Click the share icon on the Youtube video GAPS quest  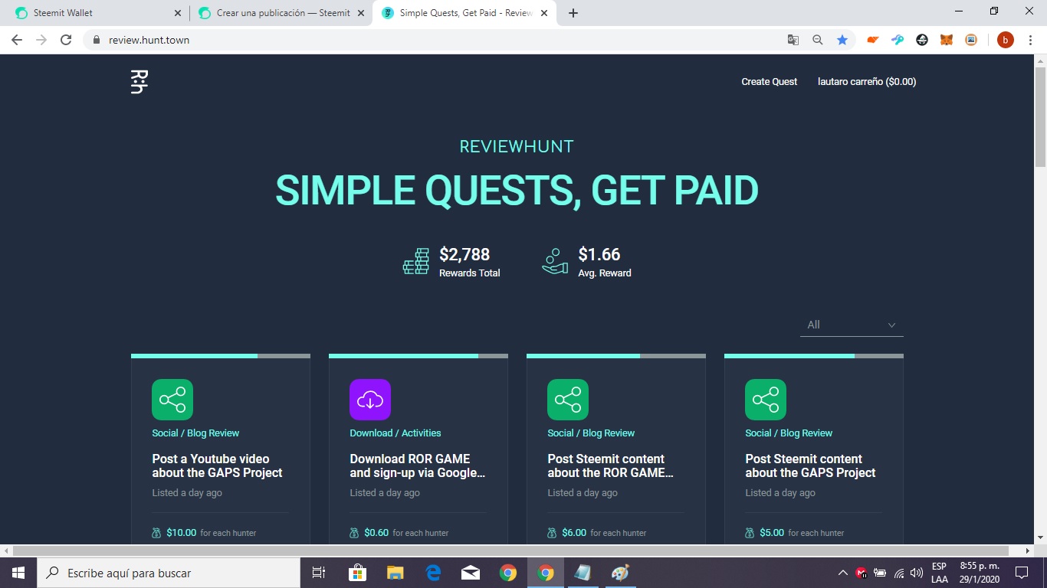[x=172, y=400]
